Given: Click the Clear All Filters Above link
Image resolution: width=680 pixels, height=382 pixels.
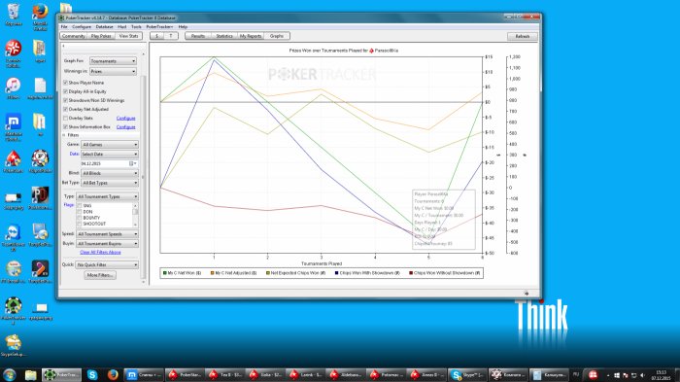Looking at the screenshot, I should 100,252.
